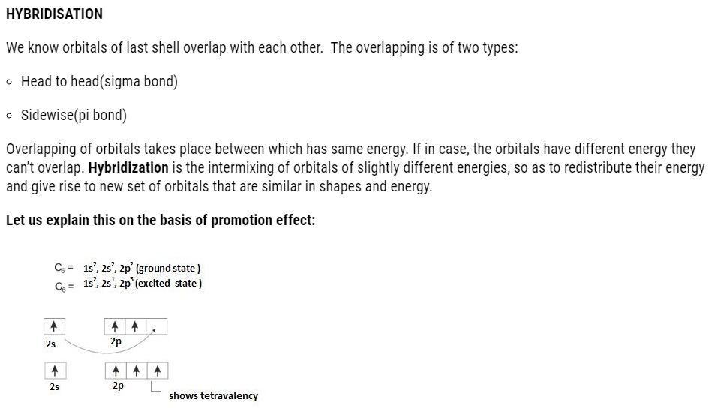Click the bracket mark beside 'shows tetravalency'
Screen dimensions: 712x412
156,387
